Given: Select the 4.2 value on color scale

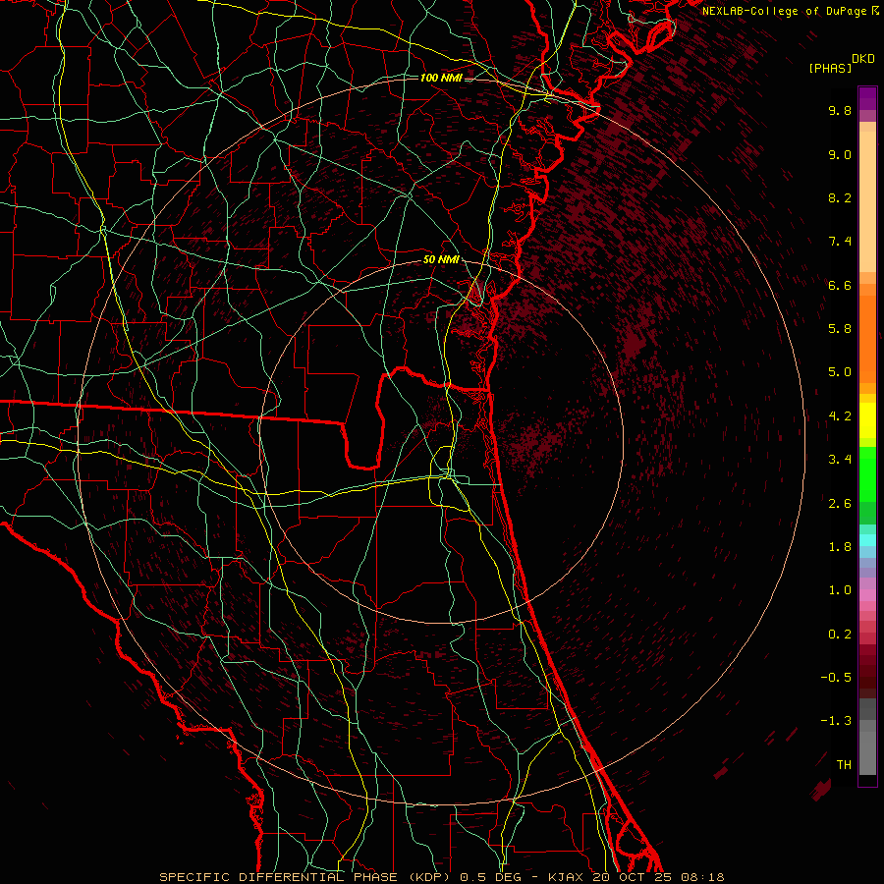Looking at the screenshot, I should pyautogui.click(x=840, y=416).
